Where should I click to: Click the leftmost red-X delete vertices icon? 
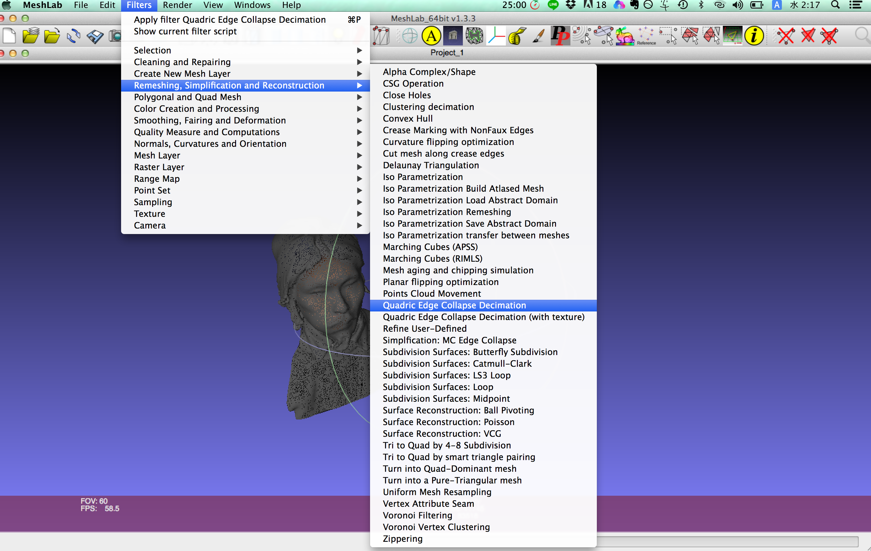coord(786,36)
